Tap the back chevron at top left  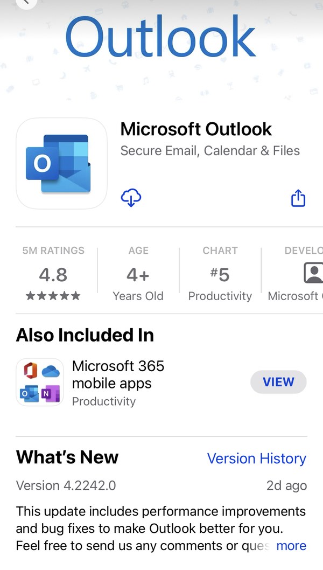click(26, 3)
